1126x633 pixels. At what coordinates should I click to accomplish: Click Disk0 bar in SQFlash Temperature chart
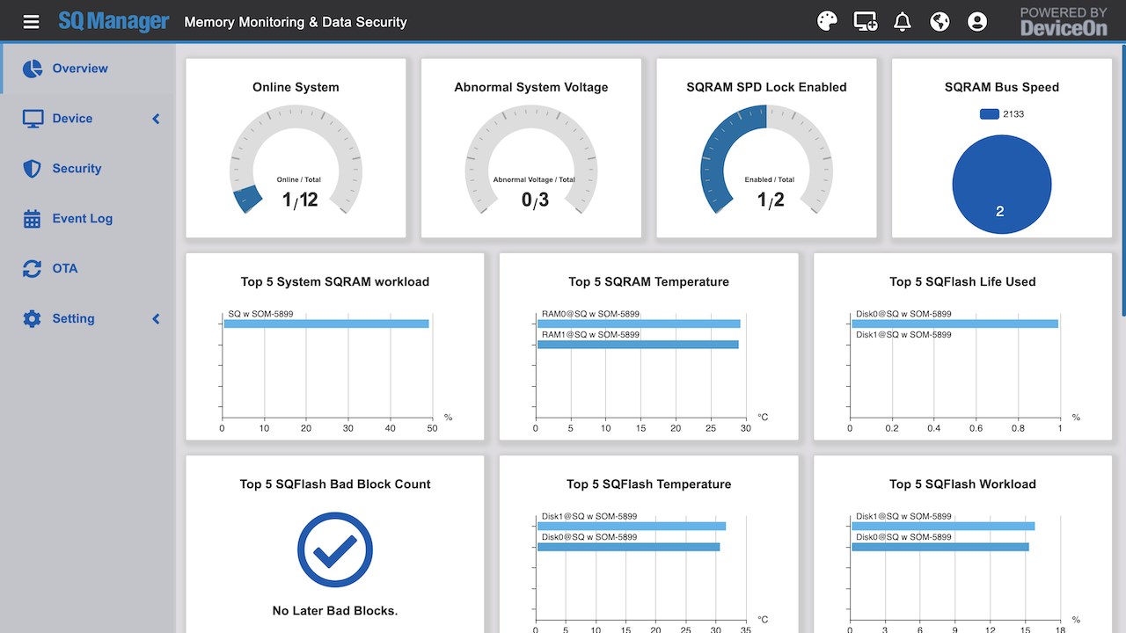[x=629, y=547]
